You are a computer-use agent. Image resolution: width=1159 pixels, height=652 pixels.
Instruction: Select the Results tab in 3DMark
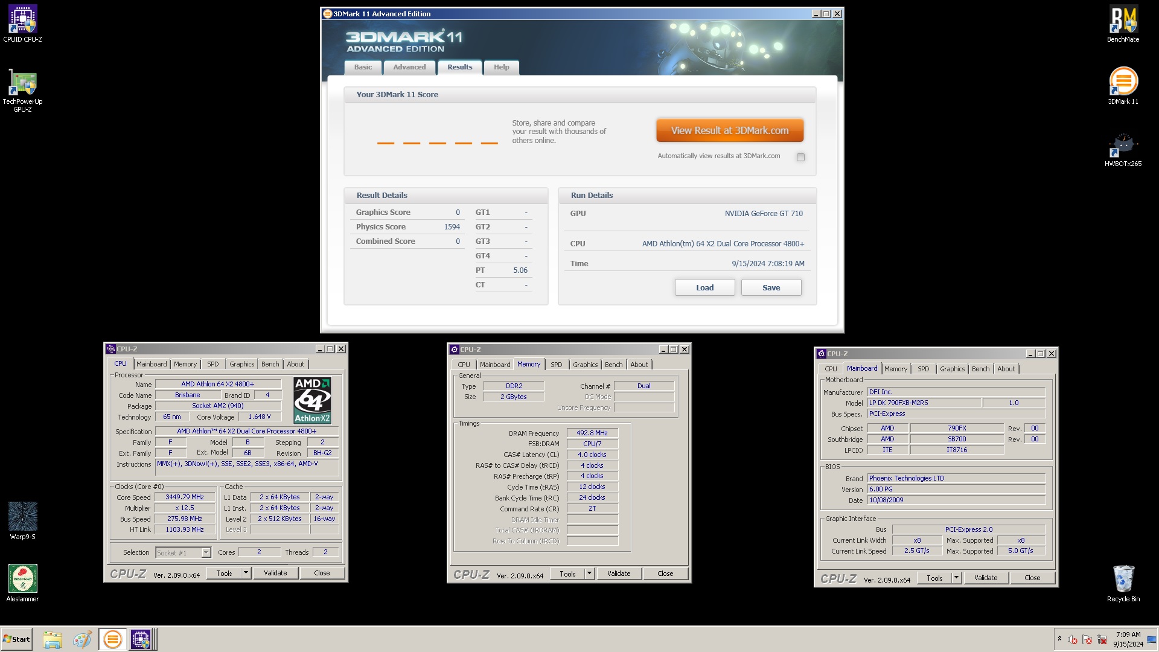tap(459, 67)
